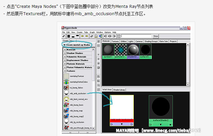The height and width of the screenshot is (136, 213).
Task: Click the Input and Output Connections icon
Action: pyautogui.click(x=110, y=36)
